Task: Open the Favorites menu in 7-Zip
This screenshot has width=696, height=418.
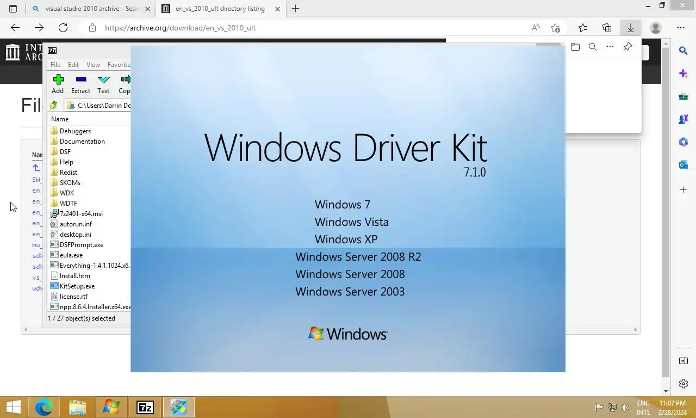Action: point(119,64)
